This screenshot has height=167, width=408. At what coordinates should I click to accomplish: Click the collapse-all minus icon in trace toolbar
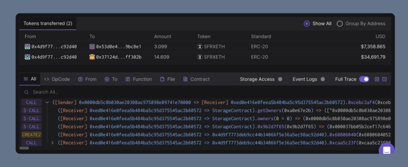tap(385, 79)
